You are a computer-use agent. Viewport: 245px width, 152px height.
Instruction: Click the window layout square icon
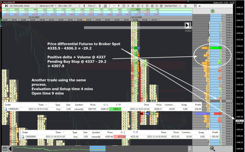click(x=195, y=6)
